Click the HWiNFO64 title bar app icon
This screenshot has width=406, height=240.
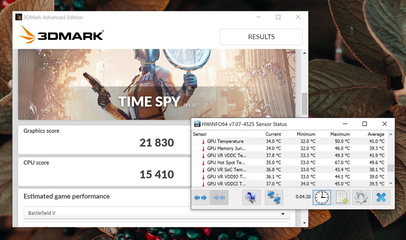pos(197,124)
